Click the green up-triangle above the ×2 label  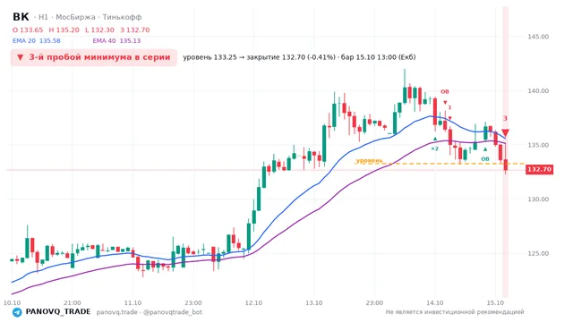click(435, 139)
